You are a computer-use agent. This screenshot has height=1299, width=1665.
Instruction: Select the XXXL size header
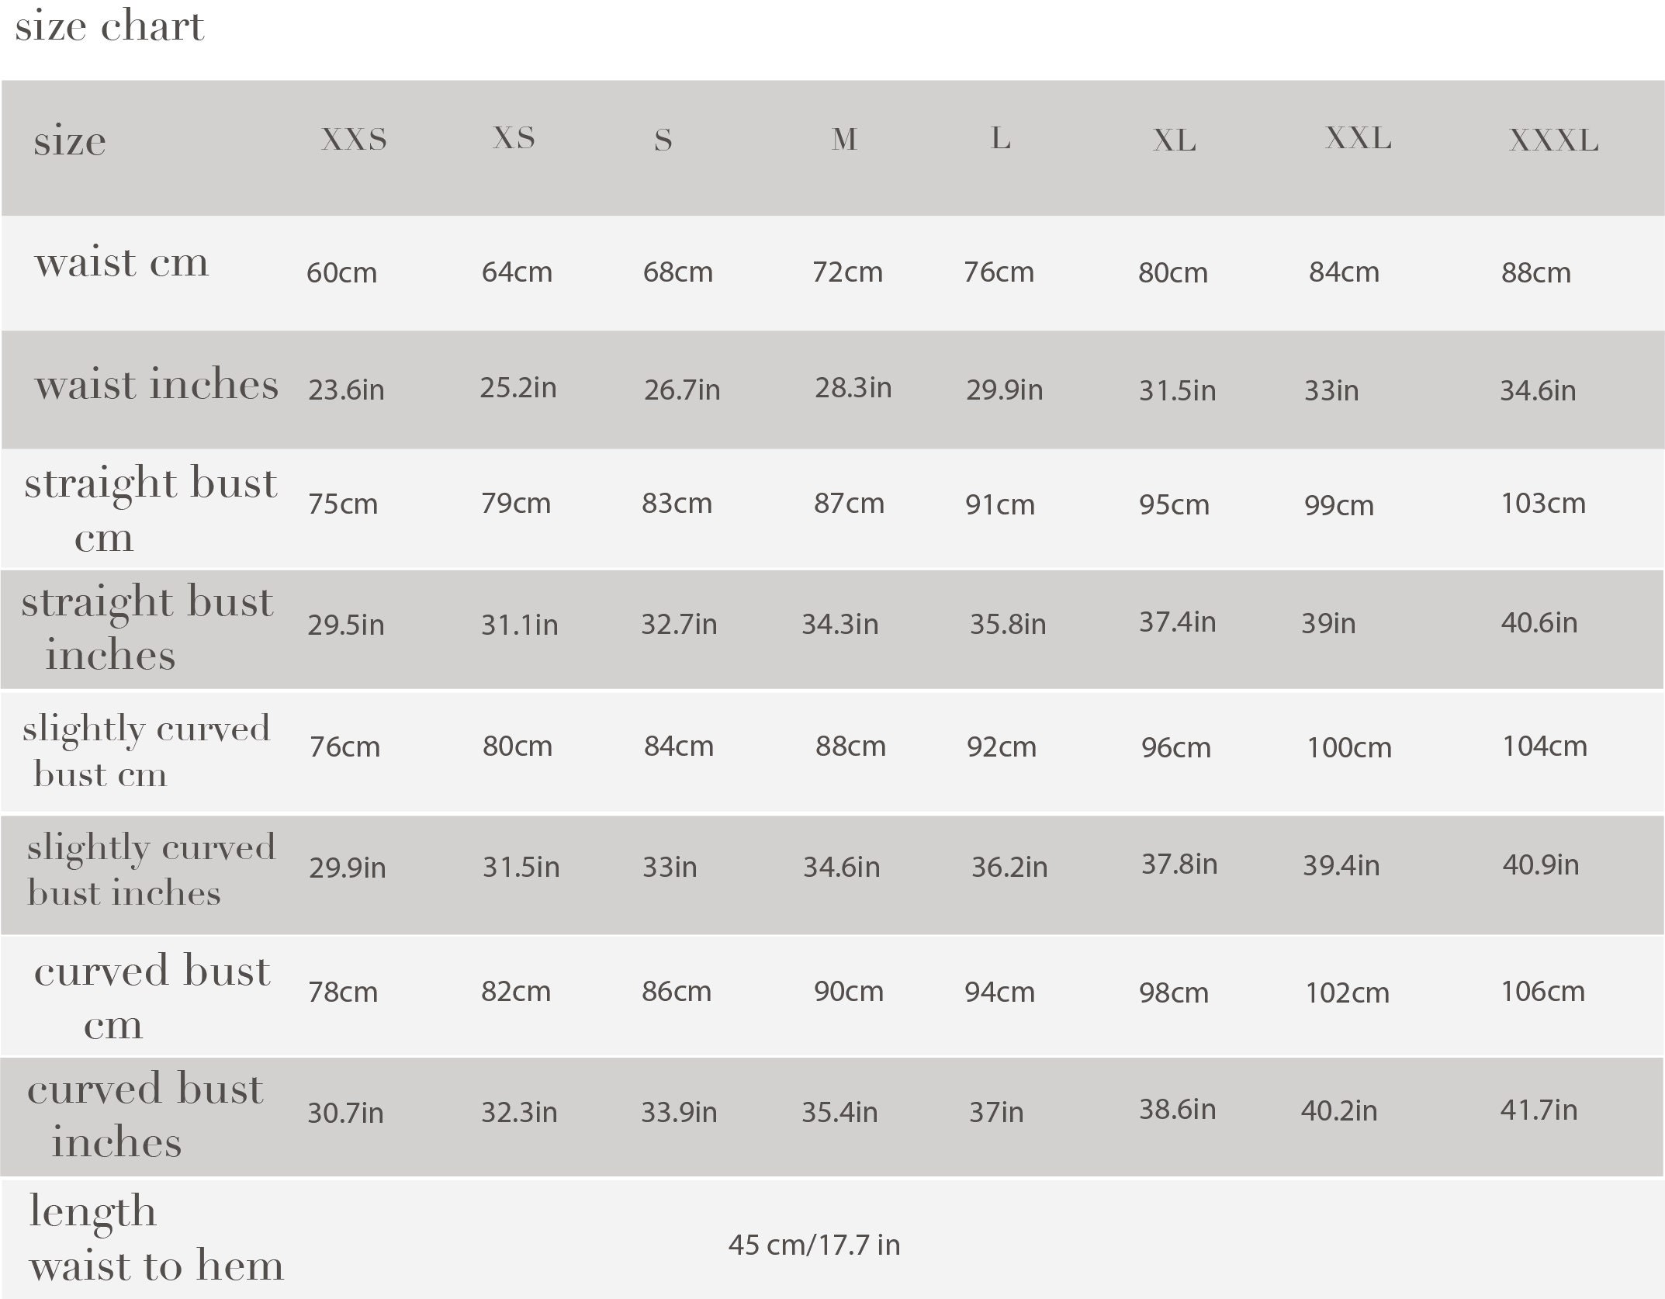click(x=1553, y=140)
